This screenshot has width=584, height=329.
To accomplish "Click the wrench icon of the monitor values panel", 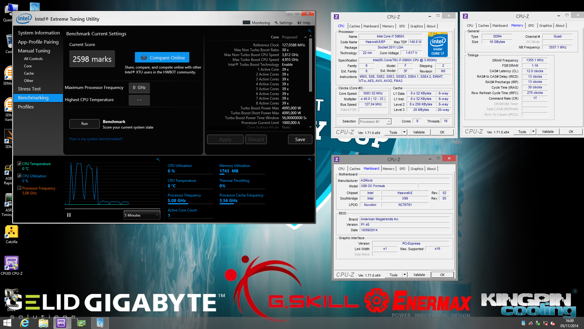I will 310,159.
